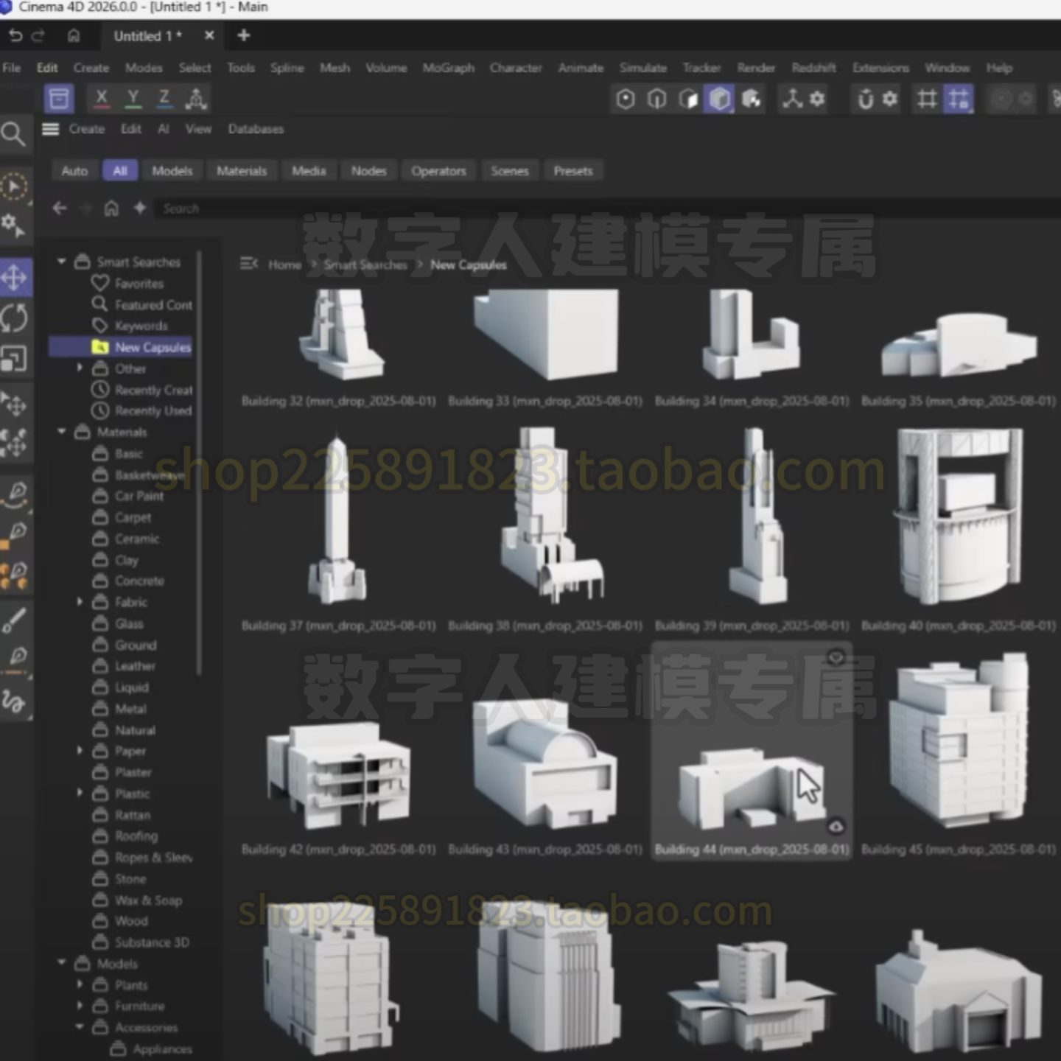The image size is (1061, 1061).
Task: Click the tree panel vertical scrollbar
Action: [x=199, y=463]
